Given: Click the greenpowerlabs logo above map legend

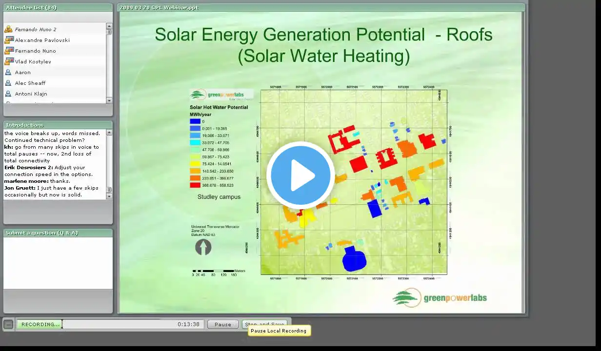Looking at the screenshot, I should click(x=221, y=95).
